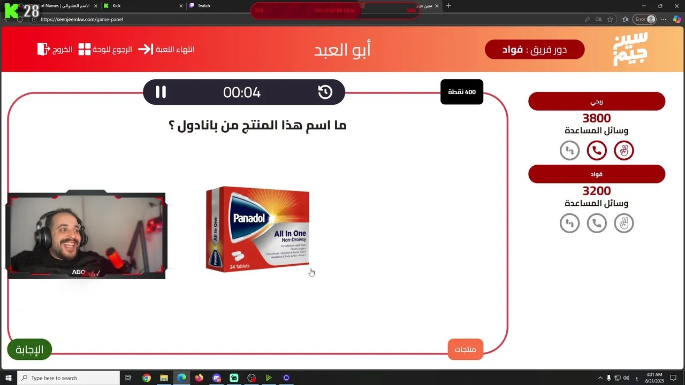The width and height of the screenshot is (685, 385).
Task: Open browser profile Error button
Action: (645, 19)
